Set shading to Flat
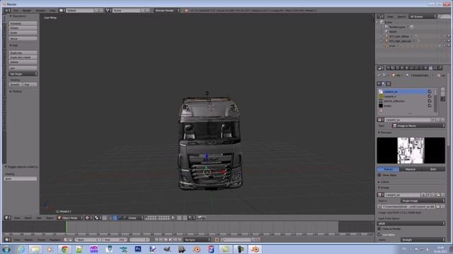453x254 pixels. click(30, 85)
